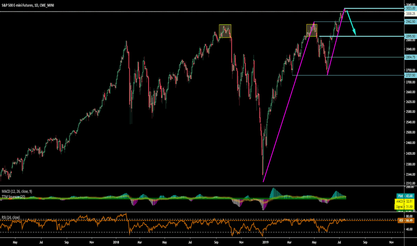Click the Plot 42.68 indicator value label
The width and height of the screenshot is (417, 246).
click(x=405, y=196)
